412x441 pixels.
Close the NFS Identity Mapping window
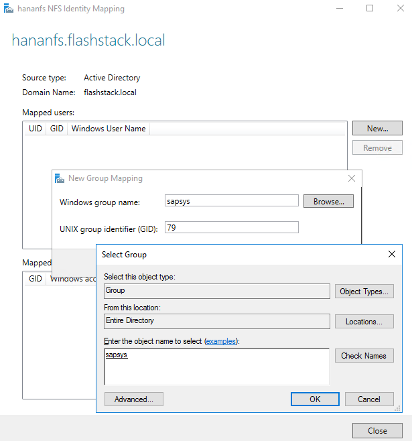(x=401, y=9)
